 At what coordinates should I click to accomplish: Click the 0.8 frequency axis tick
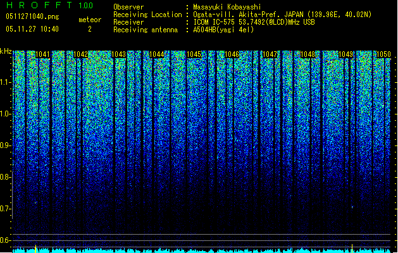[x=6, y=177]
